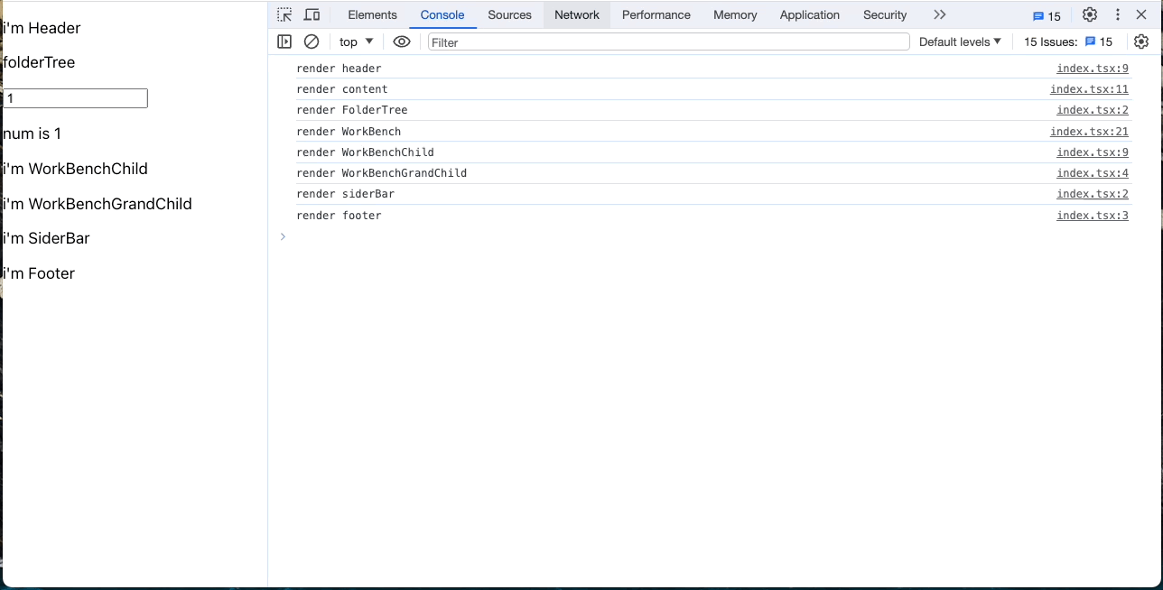
Task: Open DevTools settings gear in tab bar
Action: click(x=1090, y=14)
